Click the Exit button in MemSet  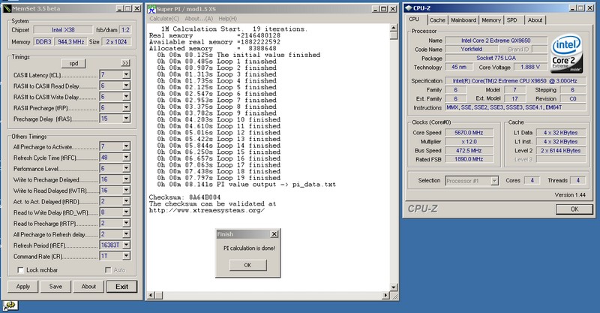pos(121,287)
